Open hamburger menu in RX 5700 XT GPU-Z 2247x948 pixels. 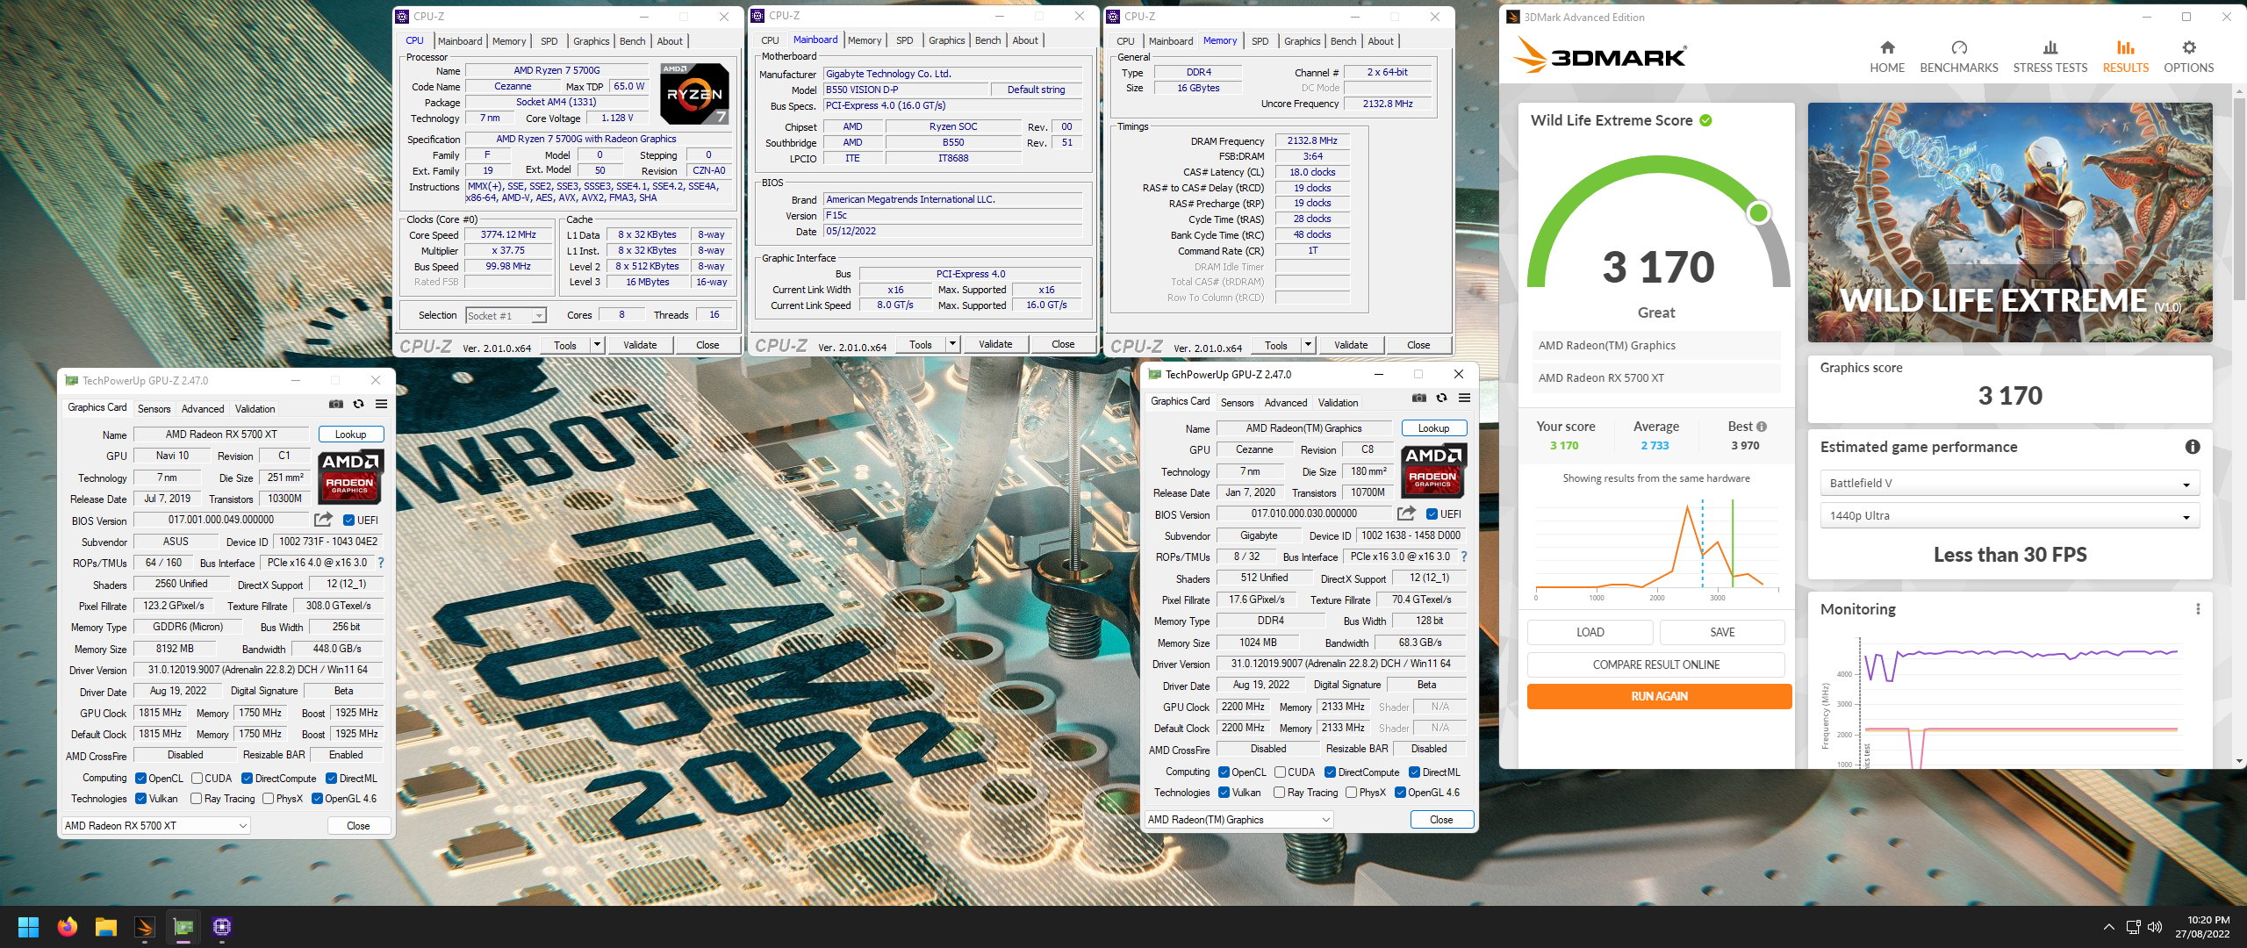(381, 405)
